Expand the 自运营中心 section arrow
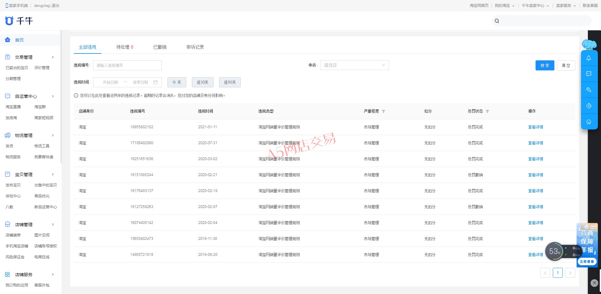 click(53, 96)
